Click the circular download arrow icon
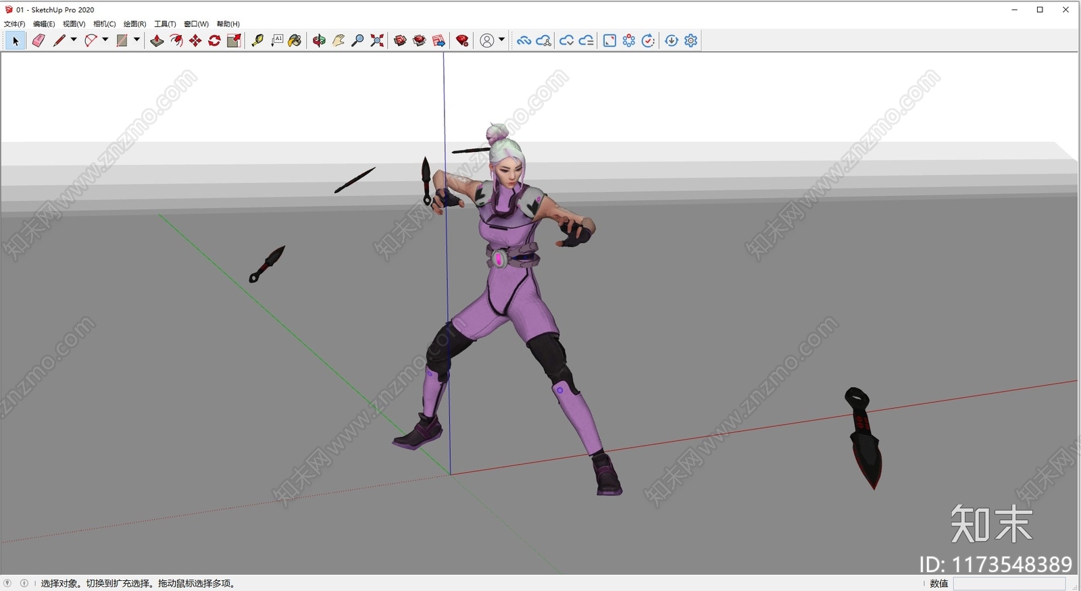This screenshot has width=1081, height=591. (672, 41)
